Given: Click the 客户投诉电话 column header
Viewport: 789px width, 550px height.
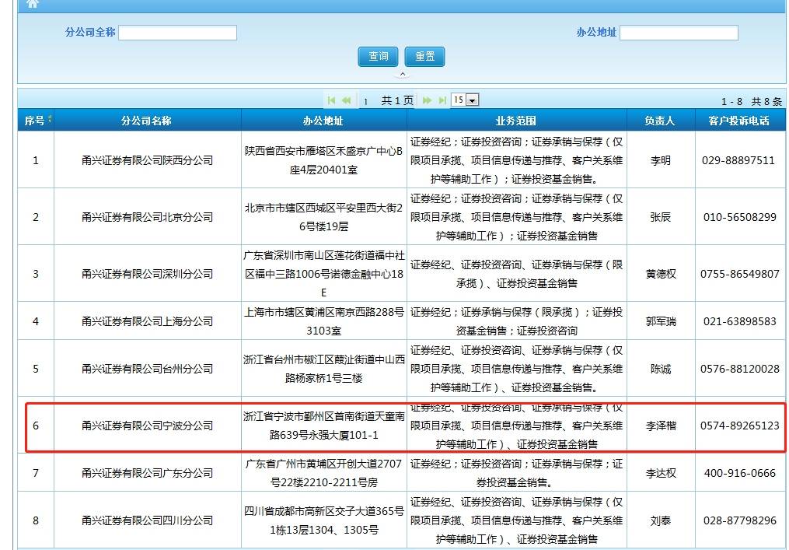Looking at the screenshot, I should click(738, 121).
